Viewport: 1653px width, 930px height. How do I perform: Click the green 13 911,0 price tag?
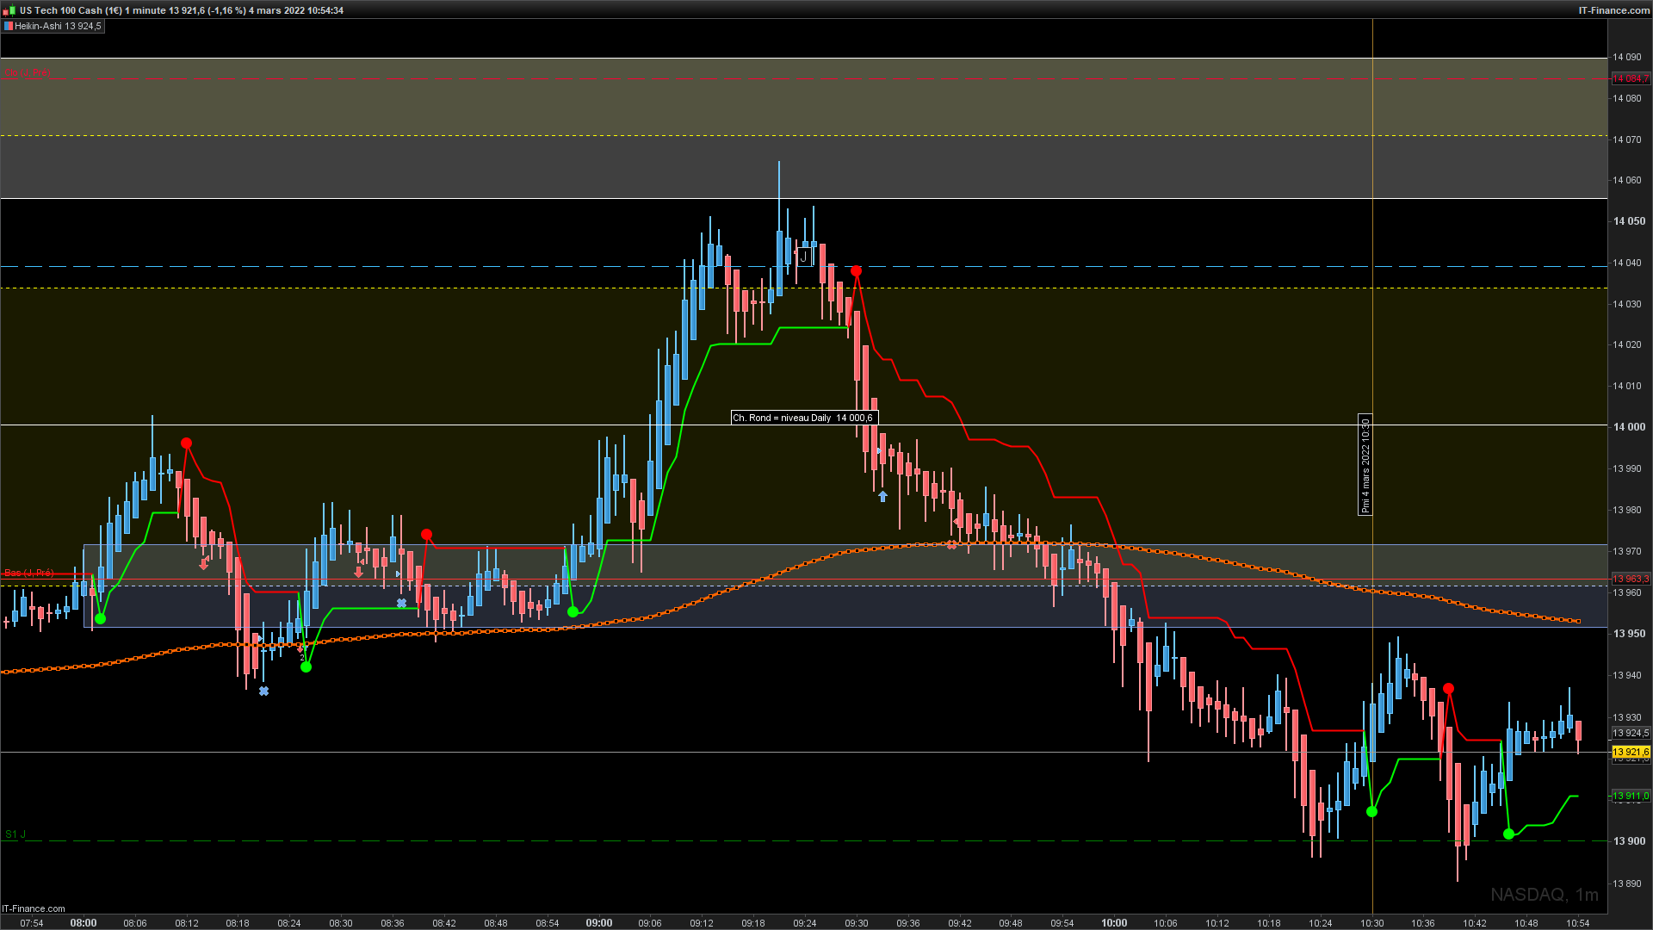1631,797
